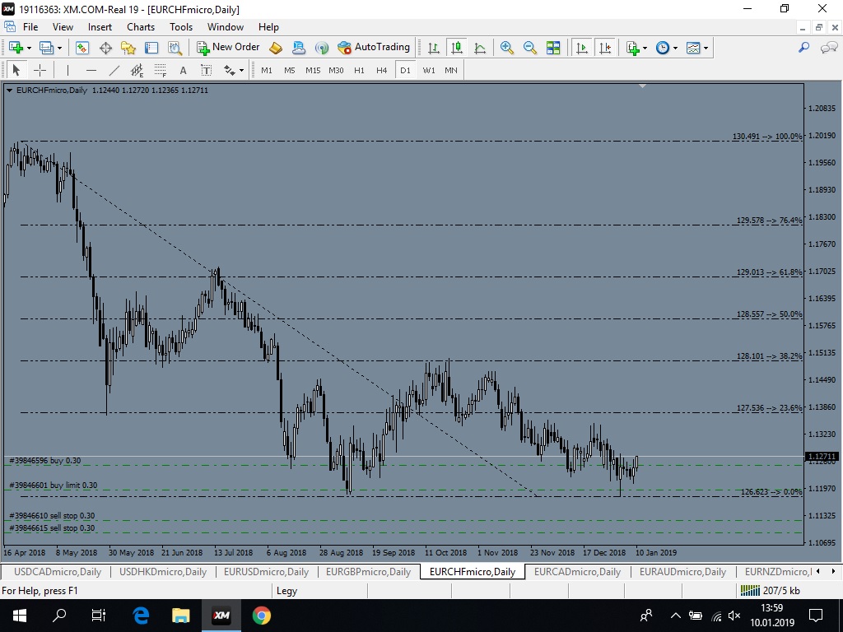The height and width of the screenshot is (632, 843).
Task: Open the indicators list icon
Action: (633, 48)
